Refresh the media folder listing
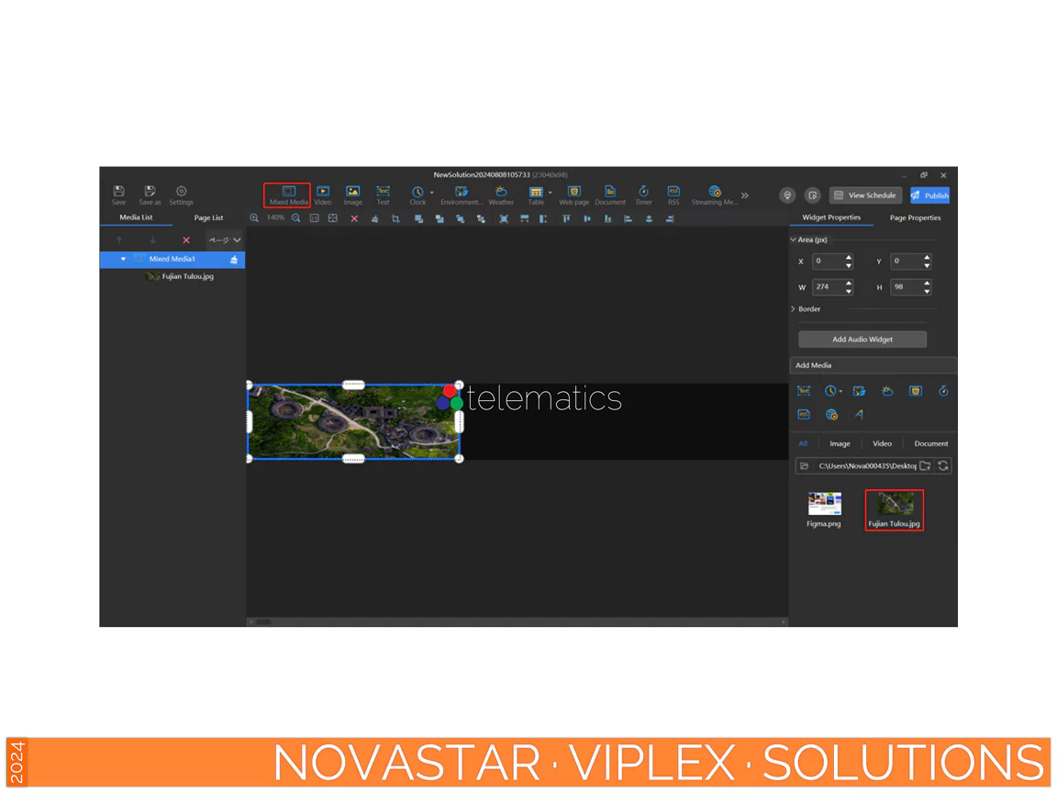 [x=943, y=466]
